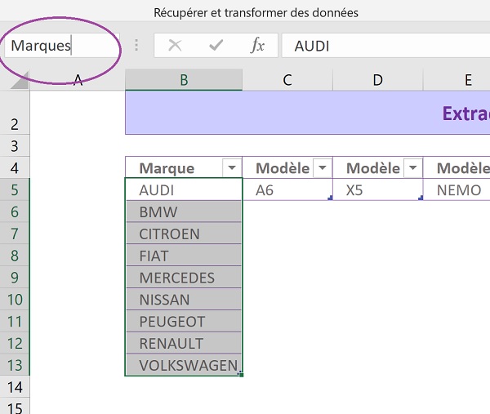Click the Récupérer et transformer des données group label
The width and height of the screenshot is (490, 414).
point(256,13)
